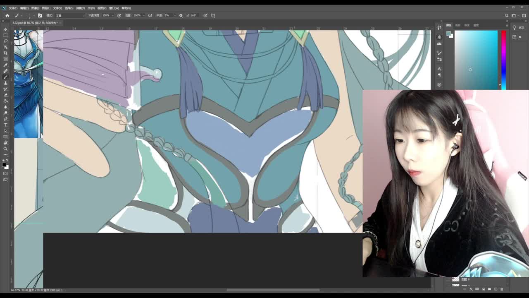The image size is (529, 298).
Task: Open the 文件(F) menu
Action: click(x=13, y=8)
